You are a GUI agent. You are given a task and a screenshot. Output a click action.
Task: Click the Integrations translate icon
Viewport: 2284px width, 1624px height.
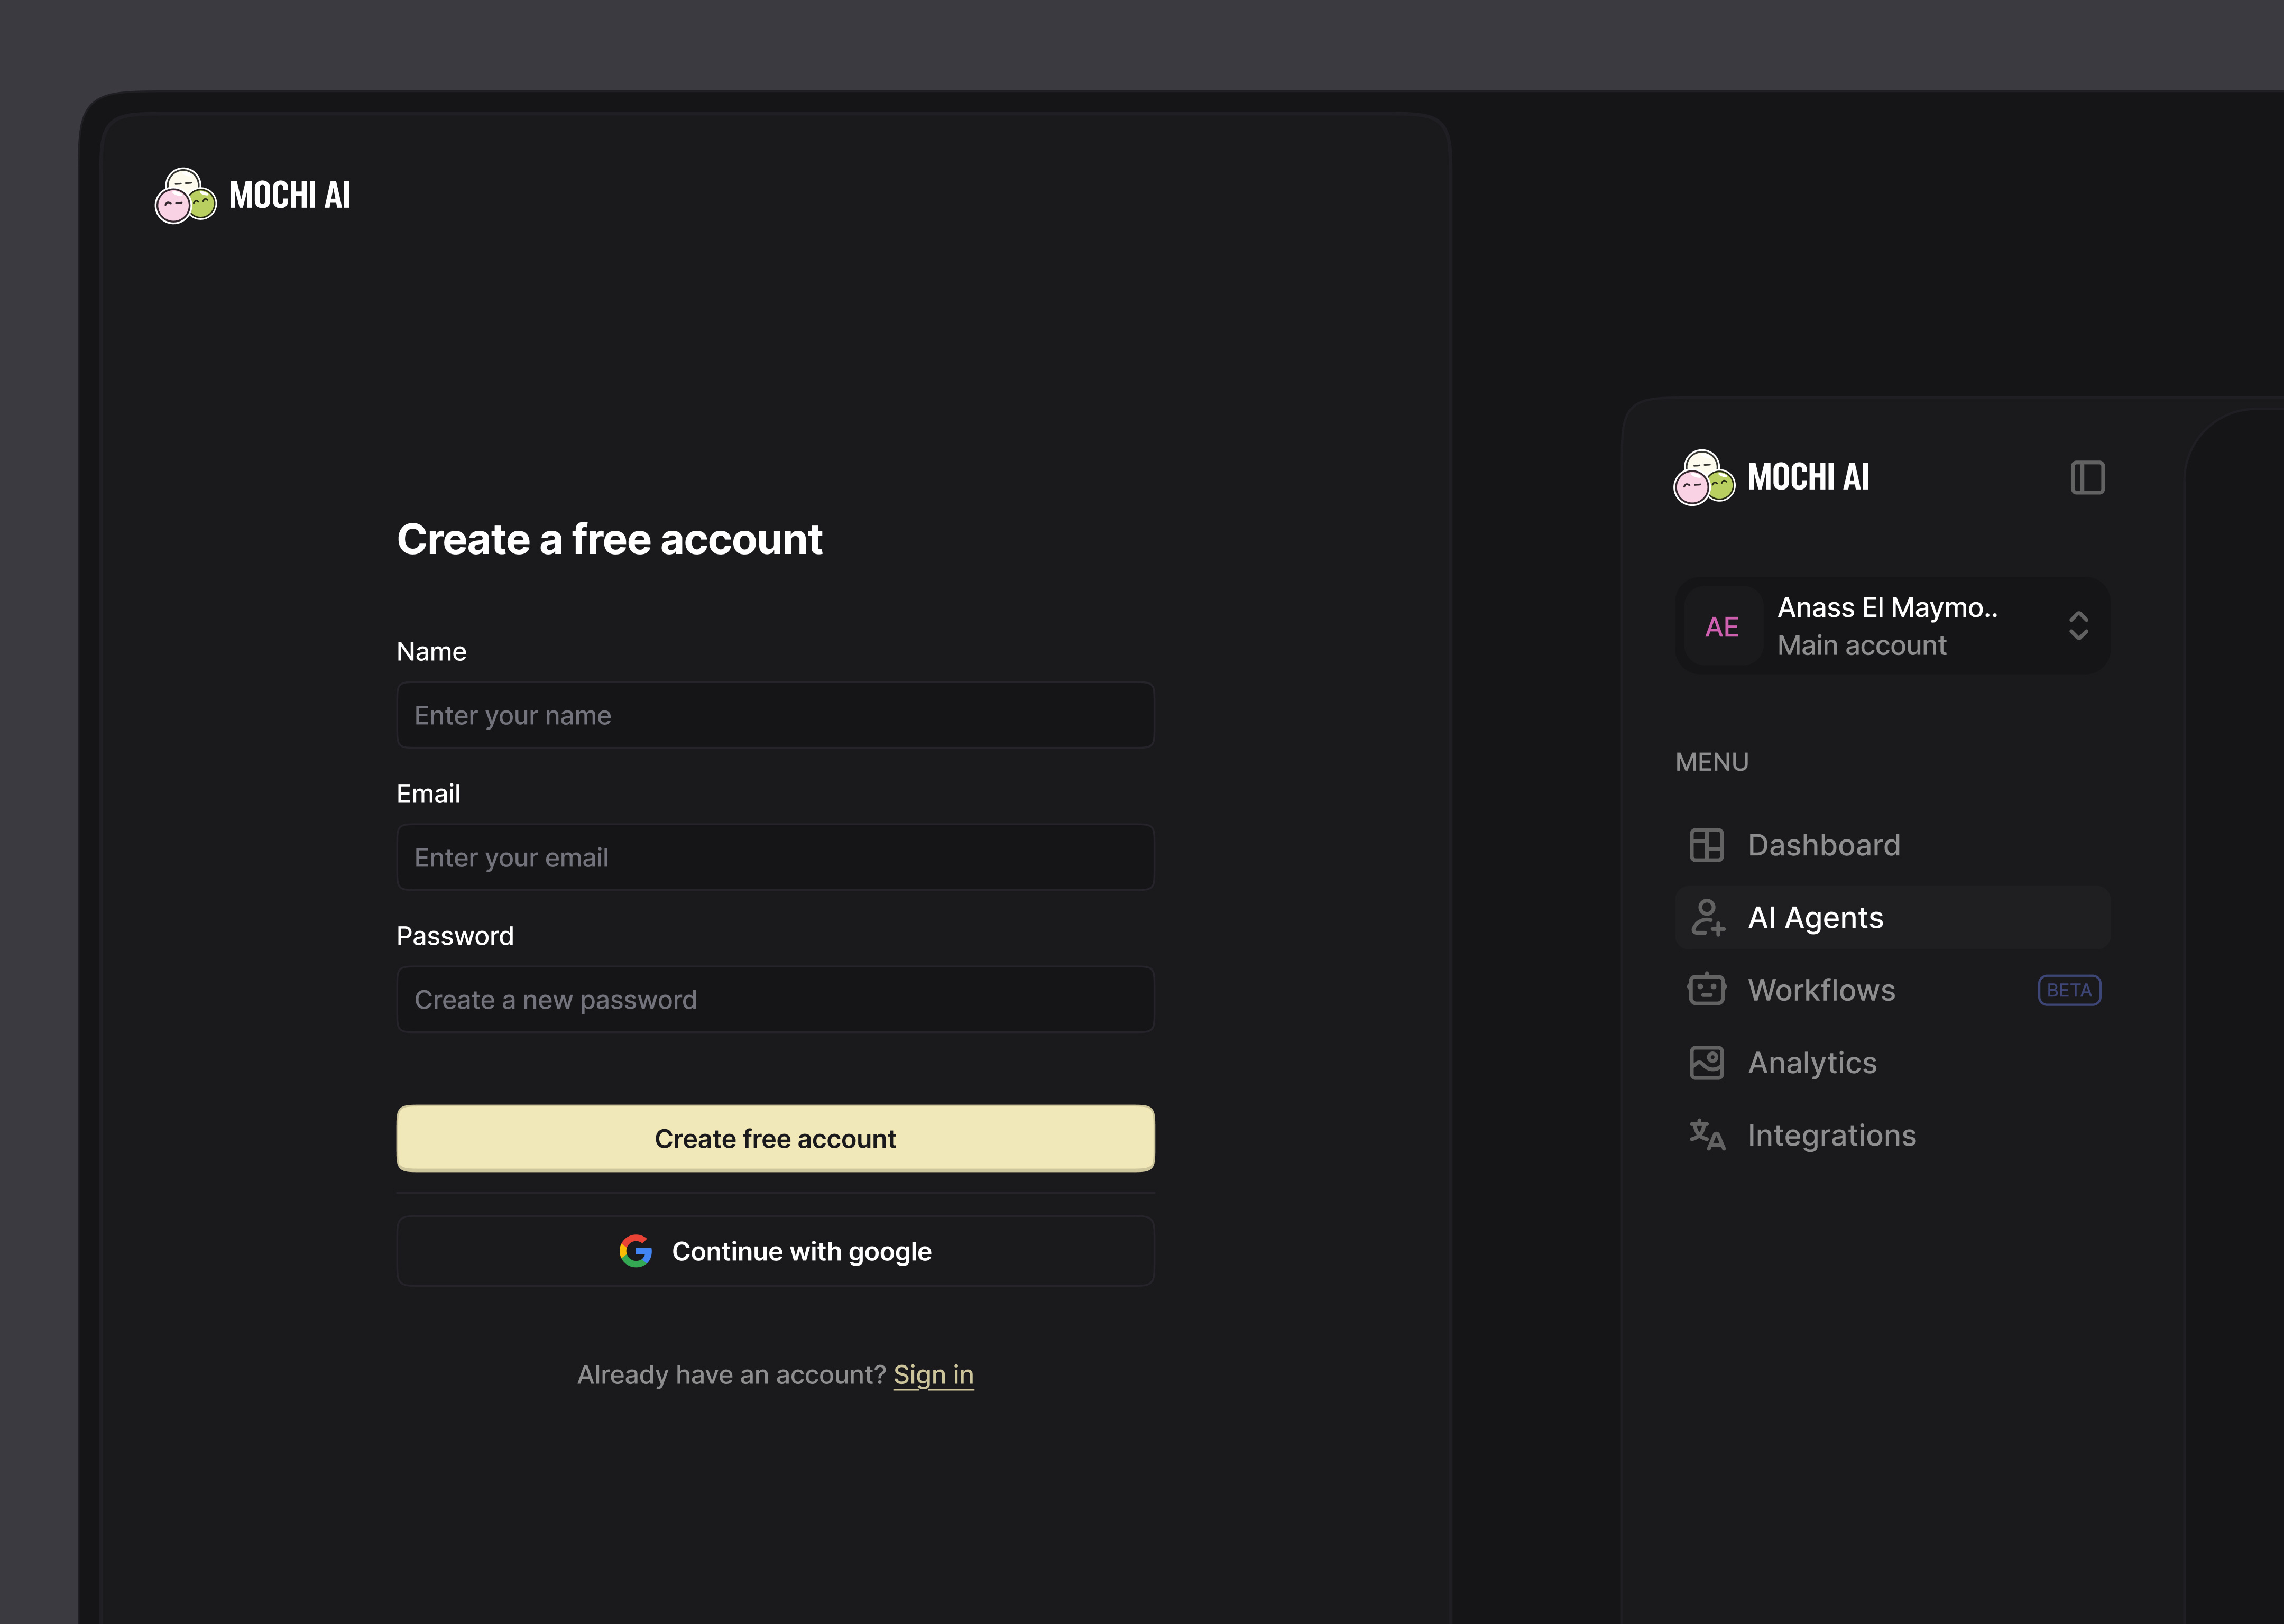click(x=1706, y=1135)
